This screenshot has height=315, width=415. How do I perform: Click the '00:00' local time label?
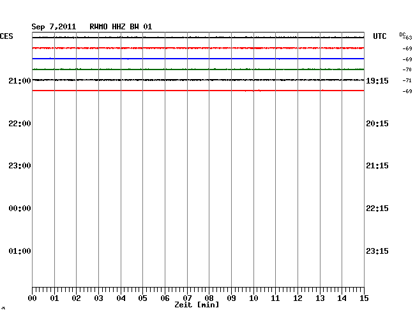coord(20,209)
